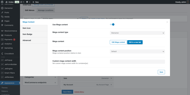
Task: Click the Save Menu button
Action: (x=67, y=92)
